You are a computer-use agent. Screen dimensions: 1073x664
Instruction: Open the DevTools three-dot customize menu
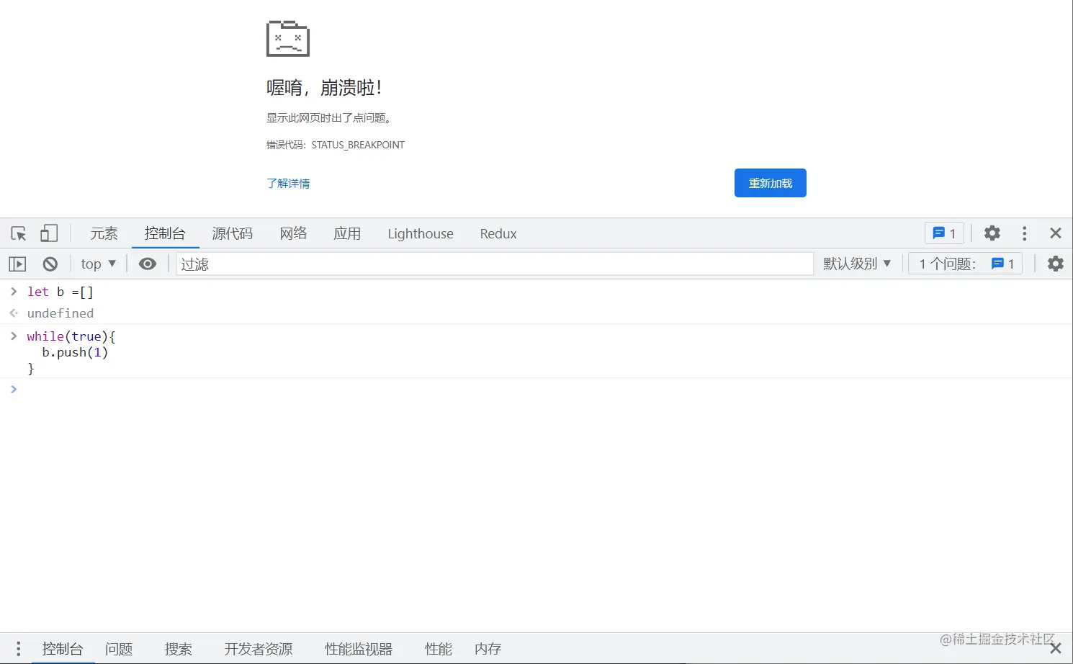tap(1024, 233)
